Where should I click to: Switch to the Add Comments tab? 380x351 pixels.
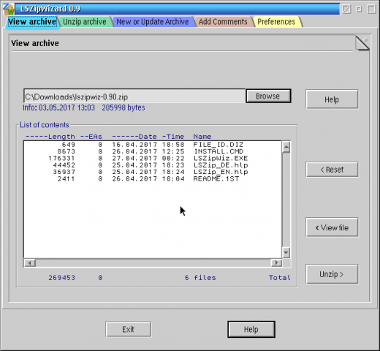point(223,22)
